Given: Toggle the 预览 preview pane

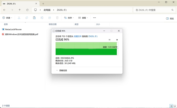Looking at the screenshot, I should (170, 18).
